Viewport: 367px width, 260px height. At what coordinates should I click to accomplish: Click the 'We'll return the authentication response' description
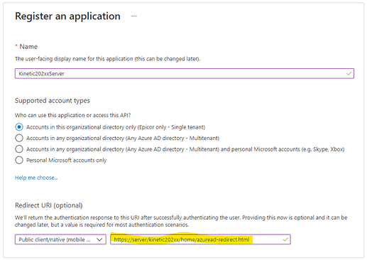181,221
